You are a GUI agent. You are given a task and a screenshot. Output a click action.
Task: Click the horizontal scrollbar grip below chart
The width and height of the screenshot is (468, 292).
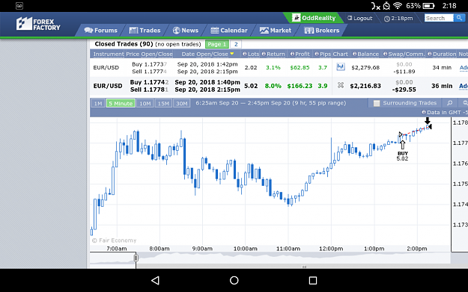tap(304, 267)
